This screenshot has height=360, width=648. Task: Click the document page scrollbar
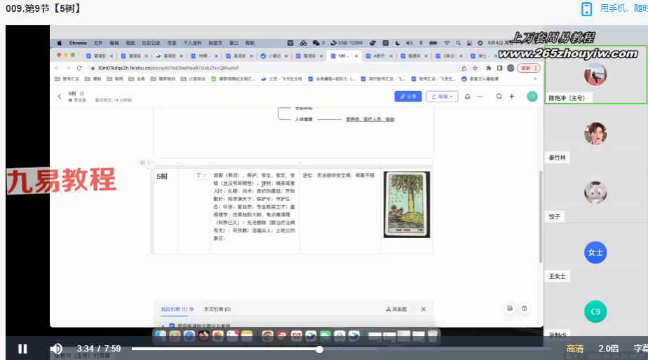(x=540, y=216)
